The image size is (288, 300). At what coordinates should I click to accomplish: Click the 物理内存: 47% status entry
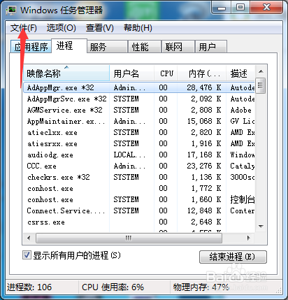[201, 287]
